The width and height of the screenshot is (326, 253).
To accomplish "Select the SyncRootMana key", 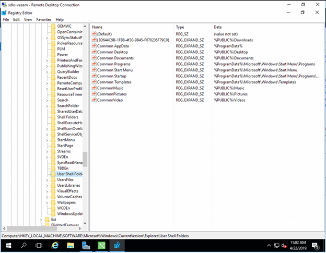I will [x=69, y=163].
